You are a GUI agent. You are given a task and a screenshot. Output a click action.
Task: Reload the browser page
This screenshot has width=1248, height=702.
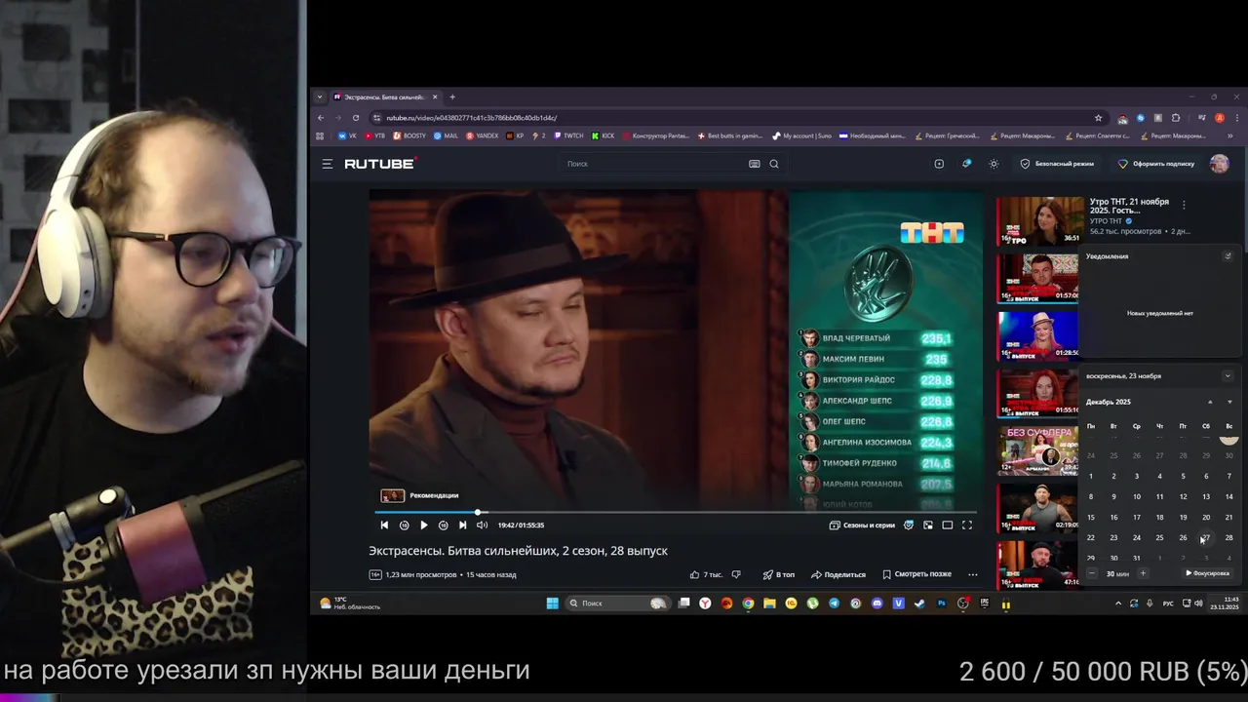point(356,118)
